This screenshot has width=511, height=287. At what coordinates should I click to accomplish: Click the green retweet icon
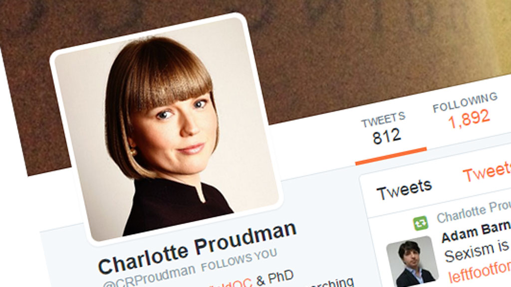click(420, 223)
